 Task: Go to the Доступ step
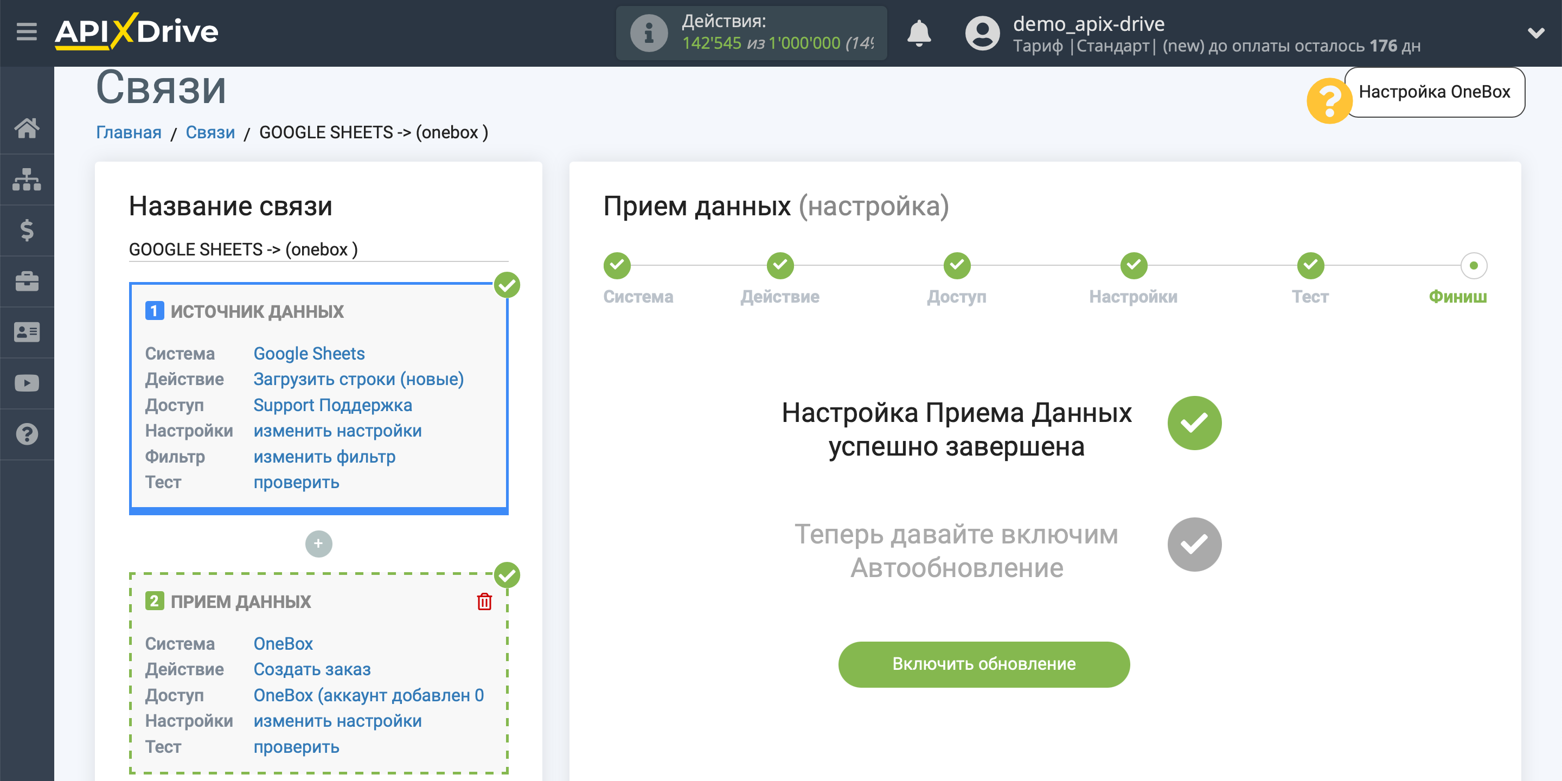coord(956,297)
